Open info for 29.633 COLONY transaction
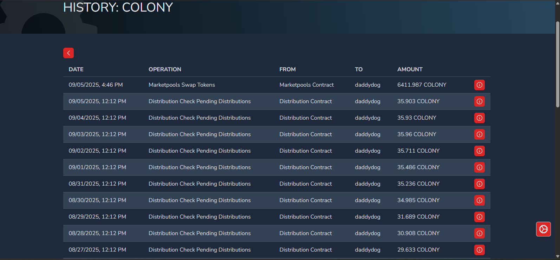Viewport: 560px width, 260px height. pyautogui.click(x=480, y=250)
